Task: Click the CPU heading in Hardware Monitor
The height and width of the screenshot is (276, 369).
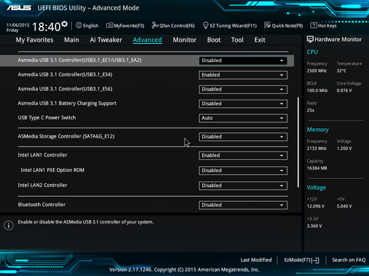Action: click(x=312, y=52)
